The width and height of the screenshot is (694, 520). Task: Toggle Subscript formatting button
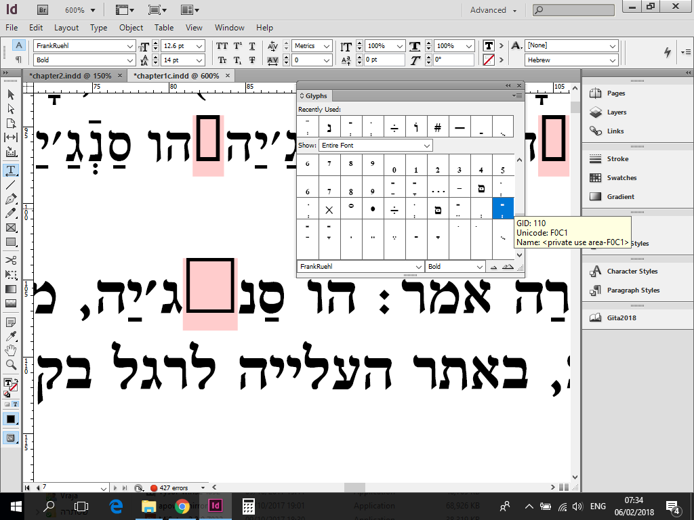click(238, 60)
